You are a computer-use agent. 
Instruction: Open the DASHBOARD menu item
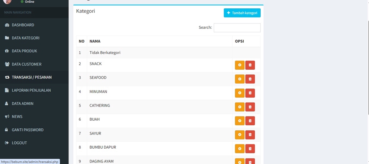[x=34, y=25]
